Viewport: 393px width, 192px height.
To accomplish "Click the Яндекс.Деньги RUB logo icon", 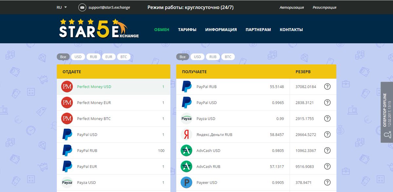I will 186,135.
